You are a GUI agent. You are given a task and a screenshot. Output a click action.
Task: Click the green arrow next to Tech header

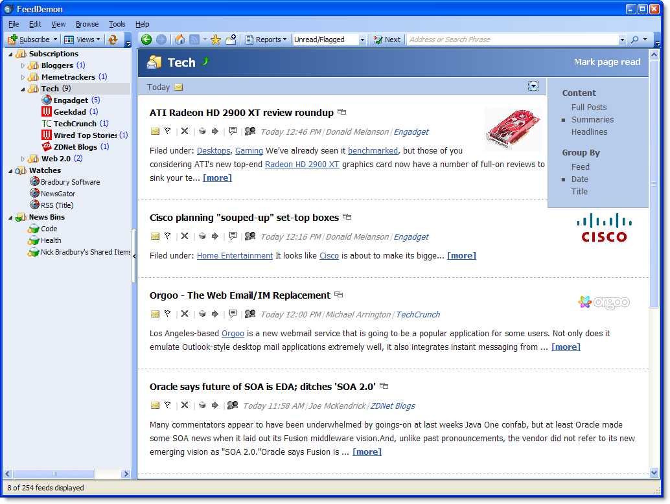[x=205, y=62]
